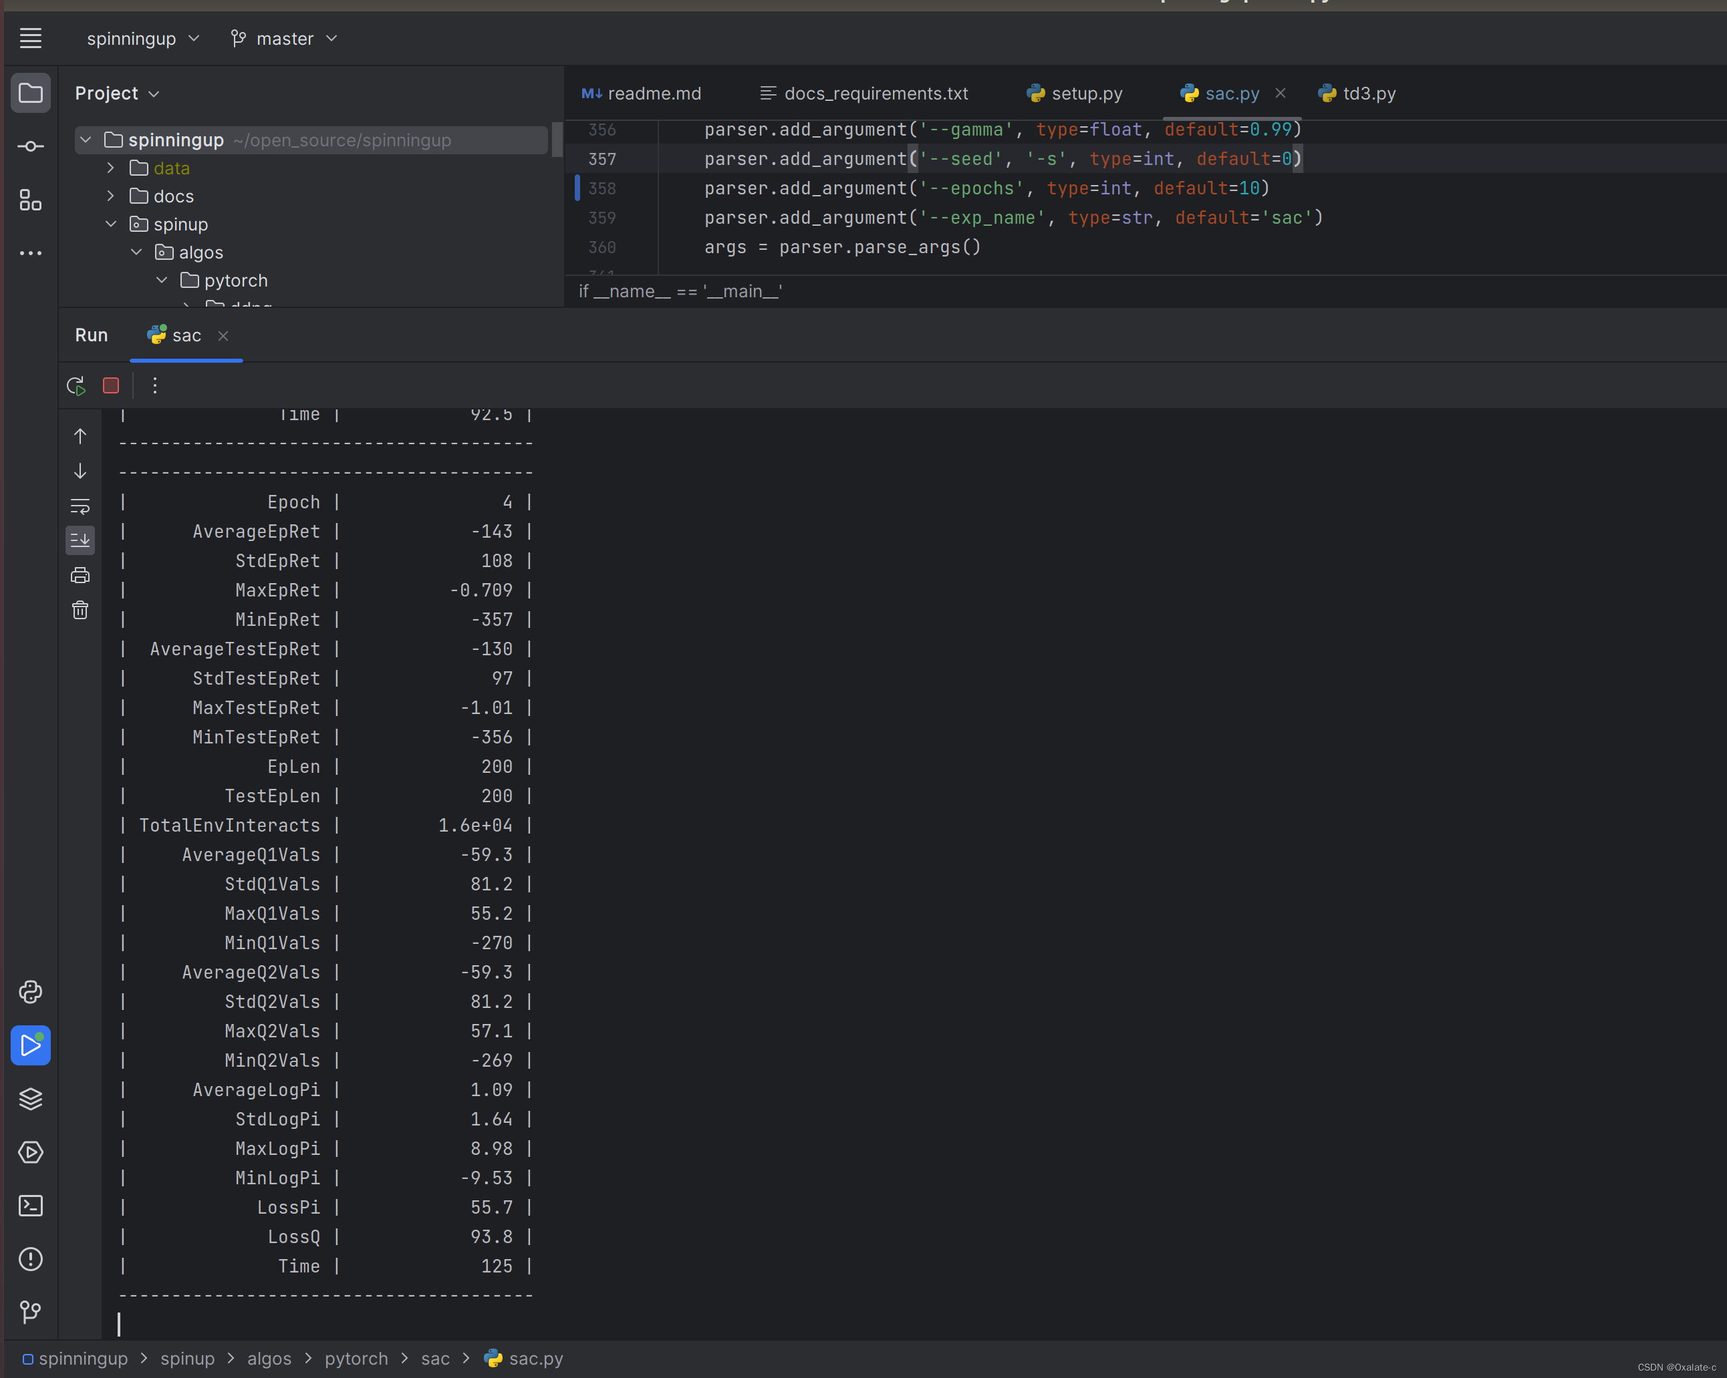The width and height of the screenshot is (1727, 1378).
Task: Toggle soft-wrap in run console
Action: click(x=80, y=506)
